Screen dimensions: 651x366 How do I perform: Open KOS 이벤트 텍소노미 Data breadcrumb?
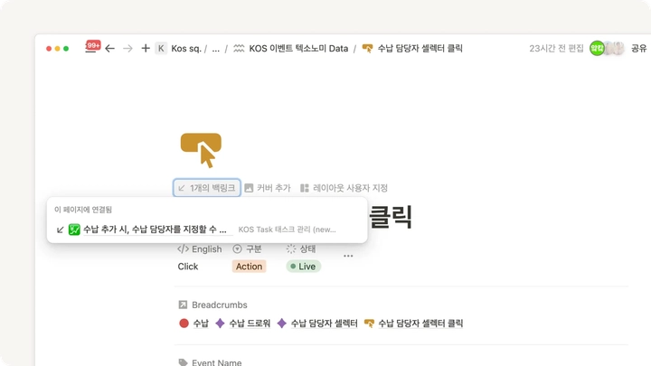290,49
